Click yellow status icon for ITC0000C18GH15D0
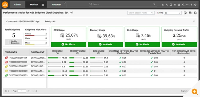Screen dimensions: 200x97 coord(6,71)
